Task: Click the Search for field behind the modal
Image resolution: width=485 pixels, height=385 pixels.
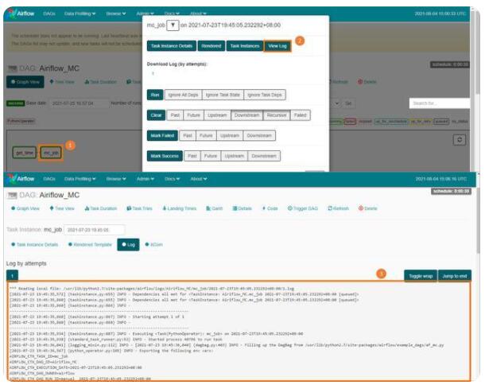Action: pyautogui.click(x=440, y=103)
